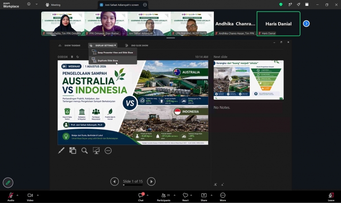Click slide progress bar under Slide 1 of 15
341x203 pixels.
coord(133,185)
